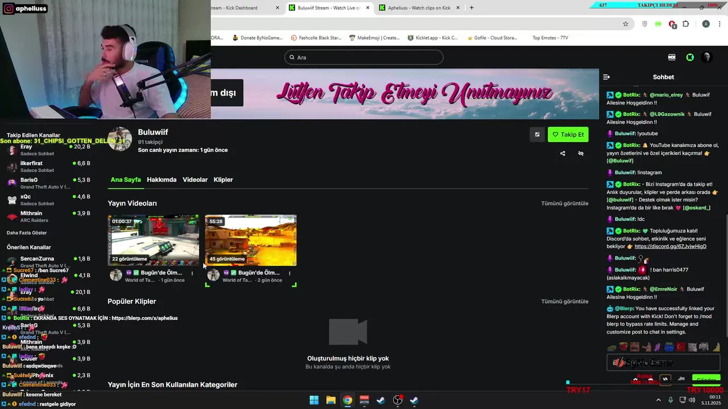This screenshot has height=409, width=728.
Task: Open SercanZurna recommended channel
Action: point(48,262)
